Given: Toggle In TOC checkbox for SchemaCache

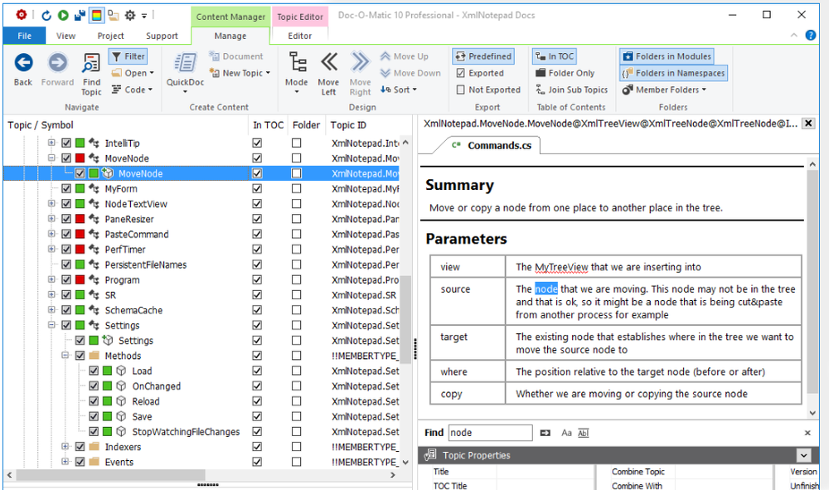Looking at the screenshot, I should pos(257,310).
